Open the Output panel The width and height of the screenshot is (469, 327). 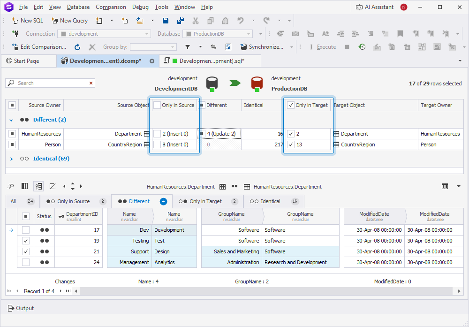tap(21, 308)
